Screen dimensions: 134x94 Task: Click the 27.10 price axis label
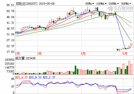[x=10, y=40]
